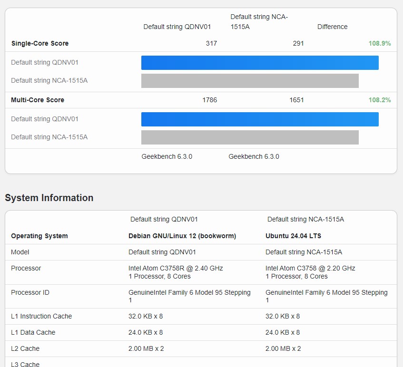Click the right Geekbench 6.3.0 version text
Image resolution: width=403 pixels, height=367 pixels.
click(254, 156)
